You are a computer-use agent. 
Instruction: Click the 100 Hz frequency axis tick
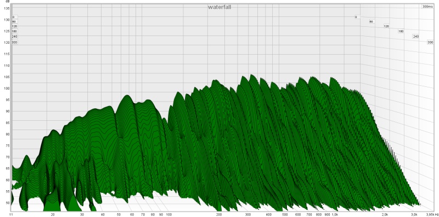tap(168, 214)
